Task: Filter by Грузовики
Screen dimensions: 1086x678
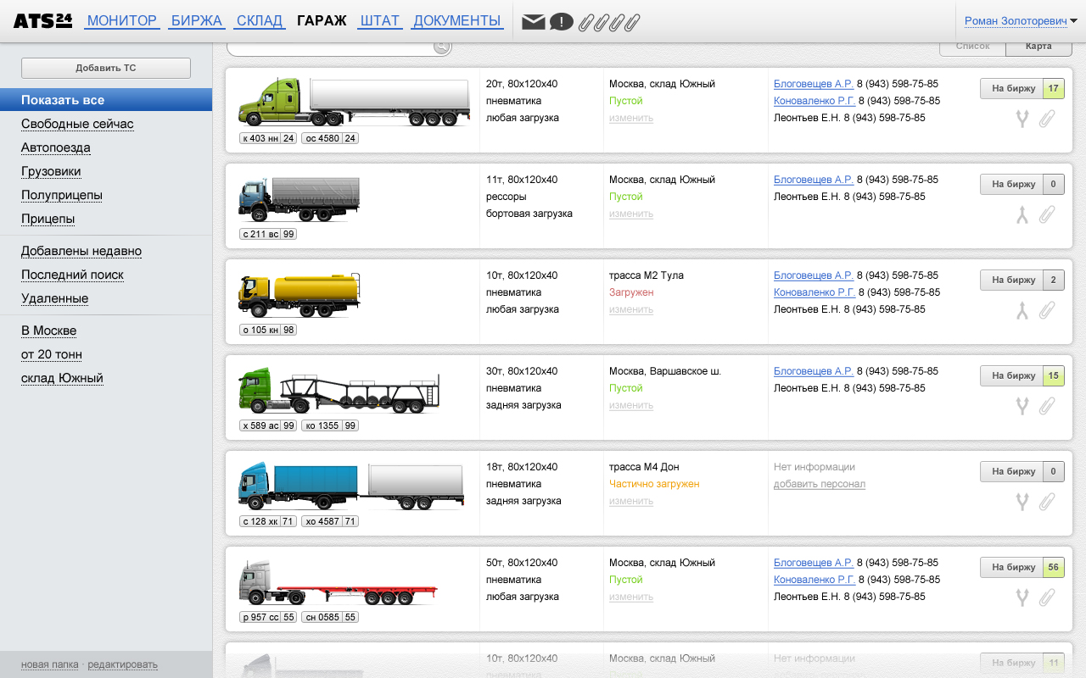Action: (x=51, y=171)
